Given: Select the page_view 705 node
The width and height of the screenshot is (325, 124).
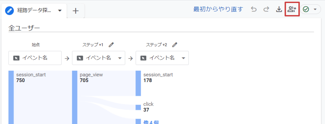Looking at the screenshot, I should pyautogui.click(x=91, y=77).
